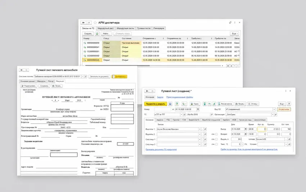Click the favorite star in АРМ диспетчера
The width and height of the screenshot is (306, 192).
tap(95, 23)
